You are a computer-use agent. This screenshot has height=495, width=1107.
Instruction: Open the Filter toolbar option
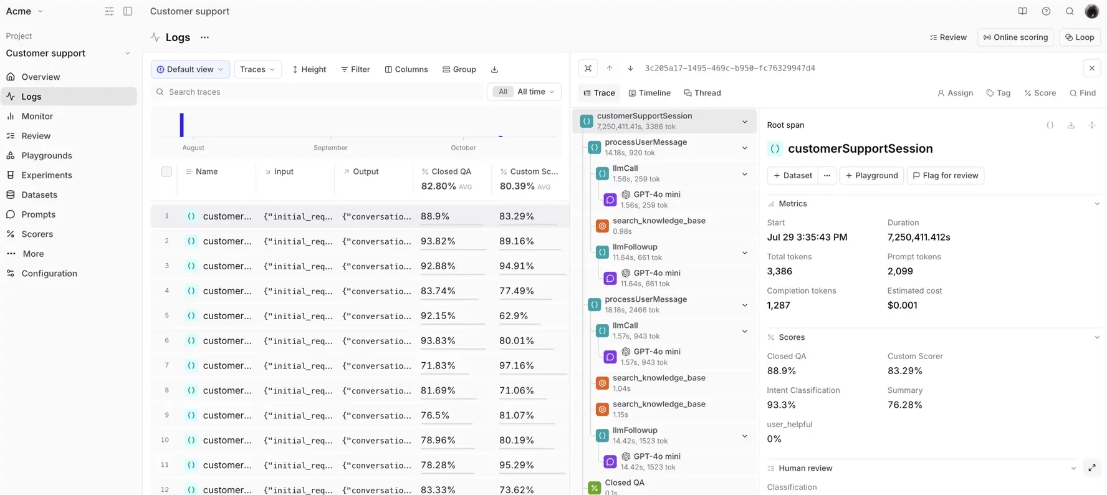click(x=355, y=69)
